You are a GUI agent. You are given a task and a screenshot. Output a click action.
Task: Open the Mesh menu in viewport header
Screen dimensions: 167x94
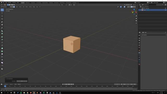(27, 7)
